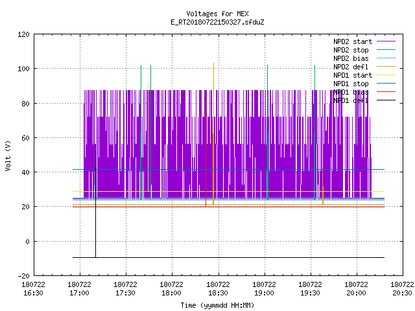Select the 'NPD2 start' legend label
This screenshot has width=415, height=311.
pos(353,41)
